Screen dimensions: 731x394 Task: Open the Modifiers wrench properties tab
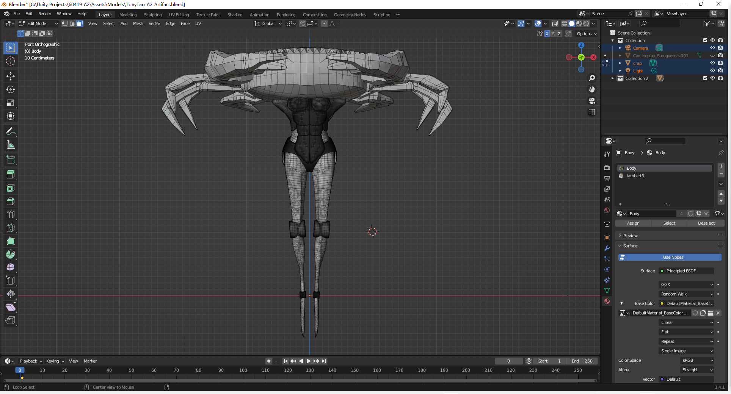[x=607, y=248]
